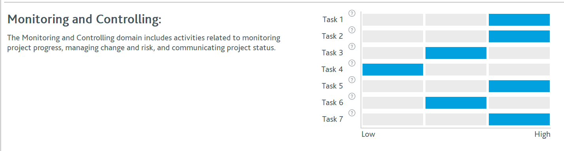Click the help icon beside Task 7
Viewport: 564px width, 151px height.
351,113
